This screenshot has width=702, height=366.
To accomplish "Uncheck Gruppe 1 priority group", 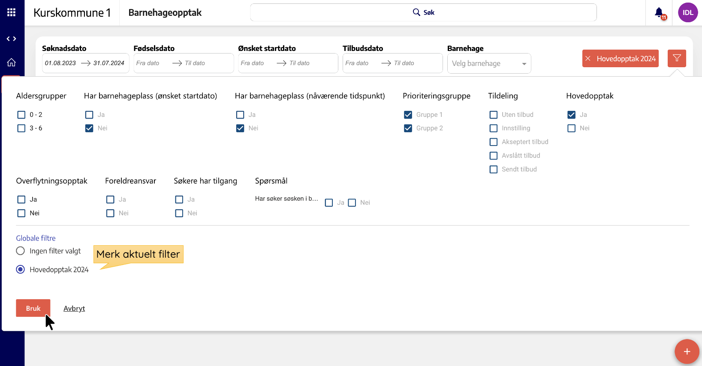I will [408, 115].
